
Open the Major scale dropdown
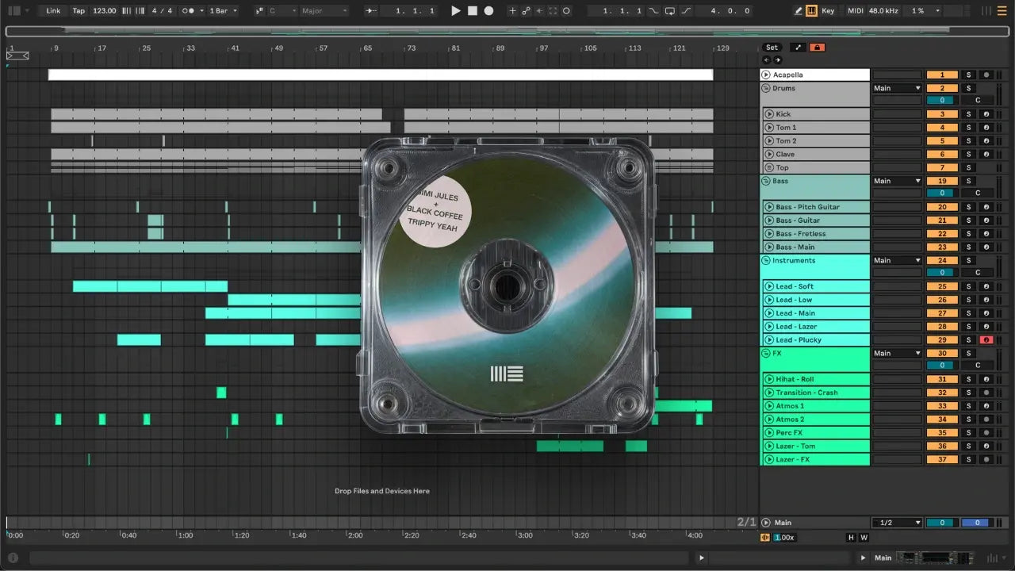pos(324,11)
